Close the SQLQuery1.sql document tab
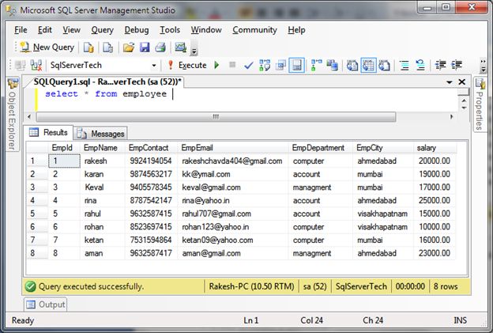The width and height of the screenshot is (493, 333). click(x=462, y=81)
